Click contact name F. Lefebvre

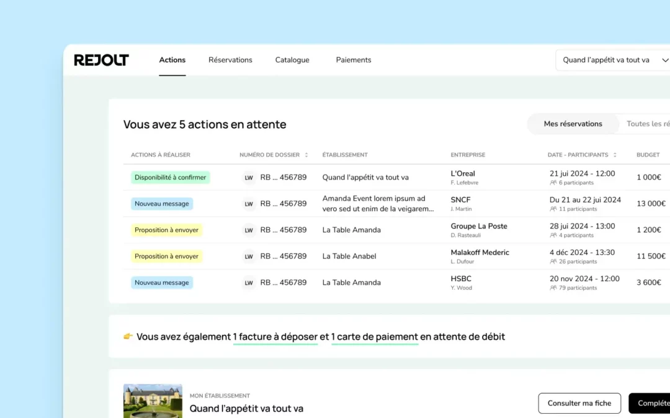(465, 183)
